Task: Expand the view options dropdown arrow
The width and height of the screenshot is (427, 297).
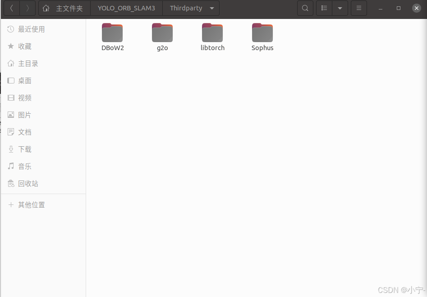Action: pyautogui.click(x=340, y=8)
